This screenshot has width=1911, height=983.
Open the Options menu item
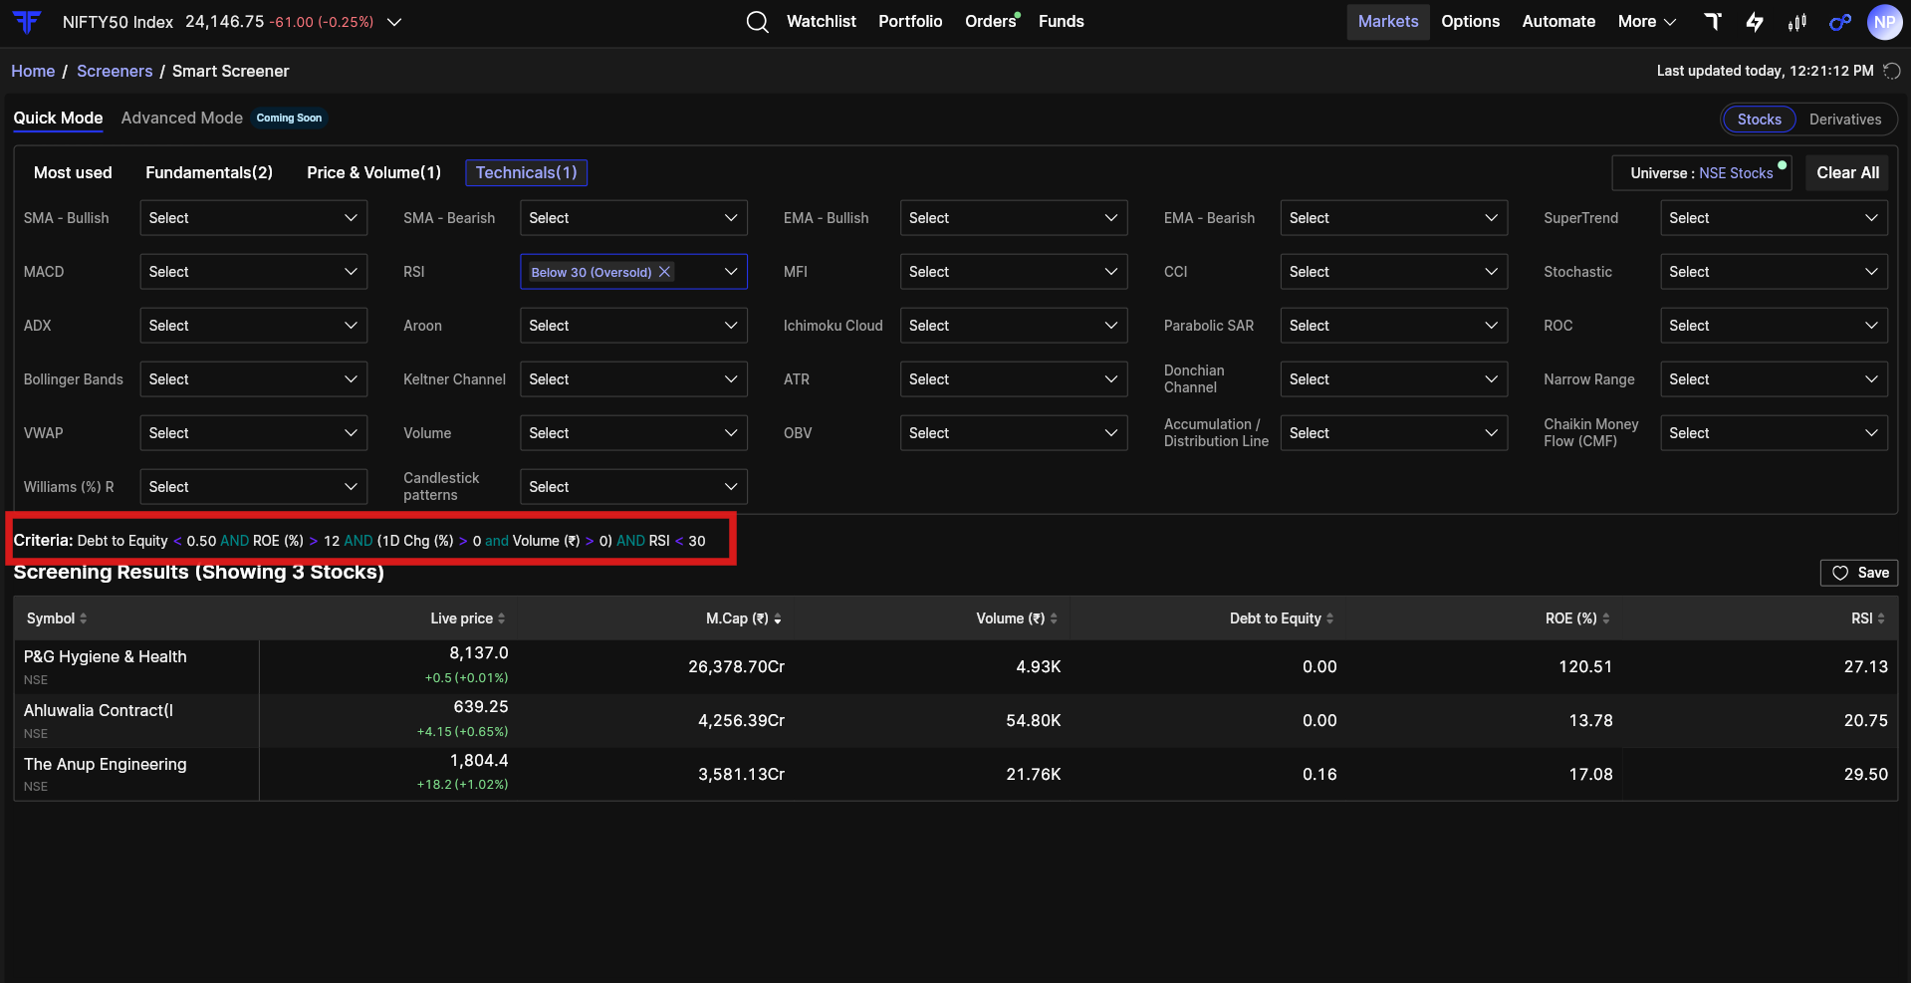[x=1470, y=22]
